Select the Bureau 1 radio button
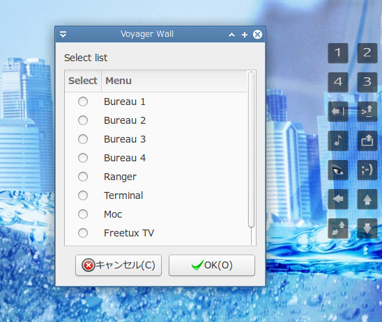This screenshot has width=382, height=322. (83, 102)
